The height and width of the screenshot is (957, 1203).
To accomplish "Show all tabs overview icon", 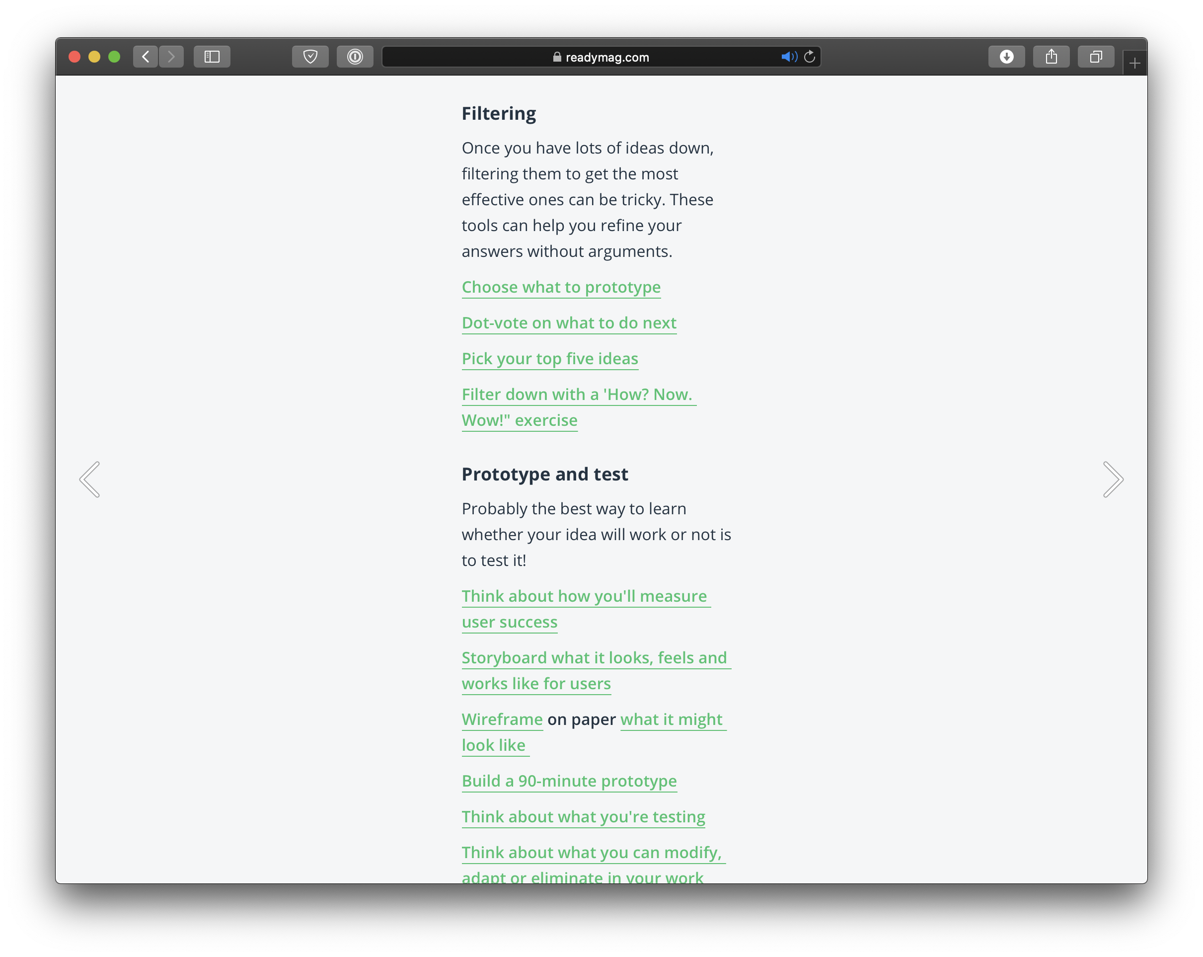I will (x=1095, y=56).
